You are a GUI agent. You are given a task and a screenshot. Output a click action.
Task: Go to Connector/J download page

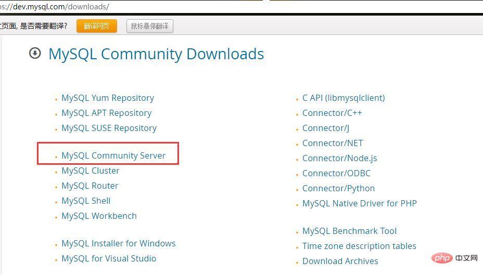point(326,128)
